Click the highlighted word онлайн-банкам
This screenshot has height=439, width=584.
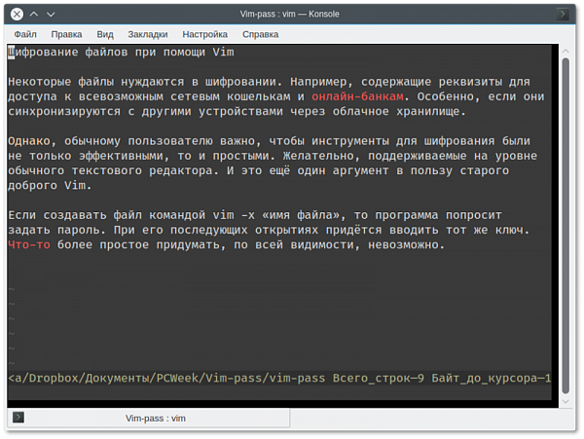[x=357, y=96]
